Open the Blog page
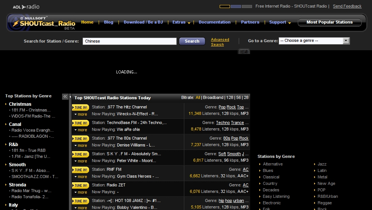 click(x=109, y=22)
